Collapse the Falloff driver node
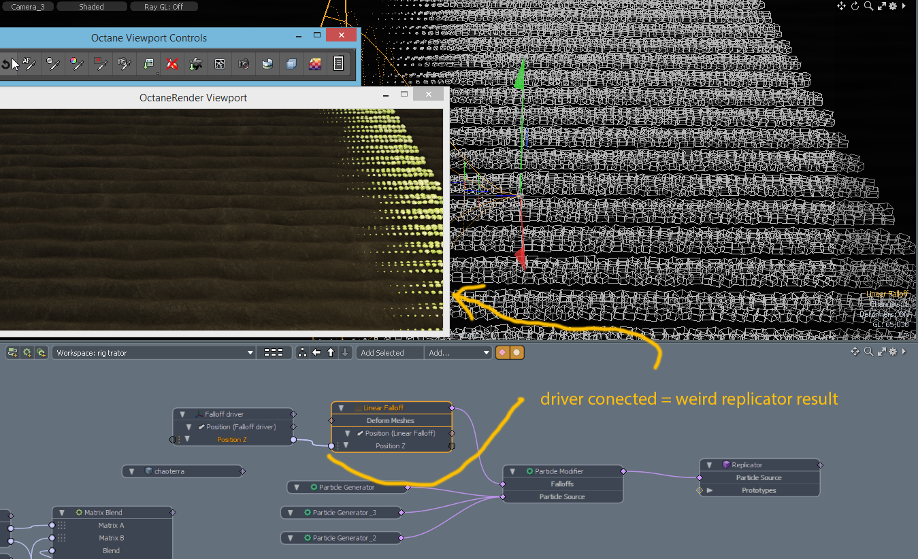 point(182,414)
